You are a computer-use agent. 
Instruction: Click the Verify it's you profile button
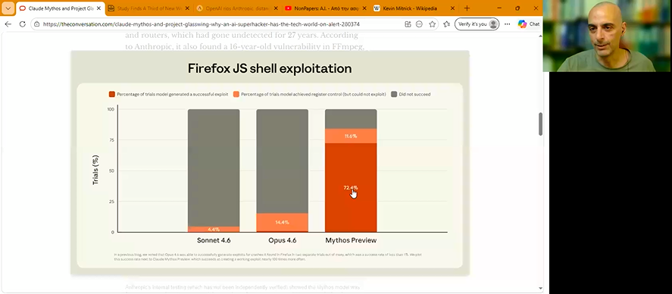[x=477, y=24]
